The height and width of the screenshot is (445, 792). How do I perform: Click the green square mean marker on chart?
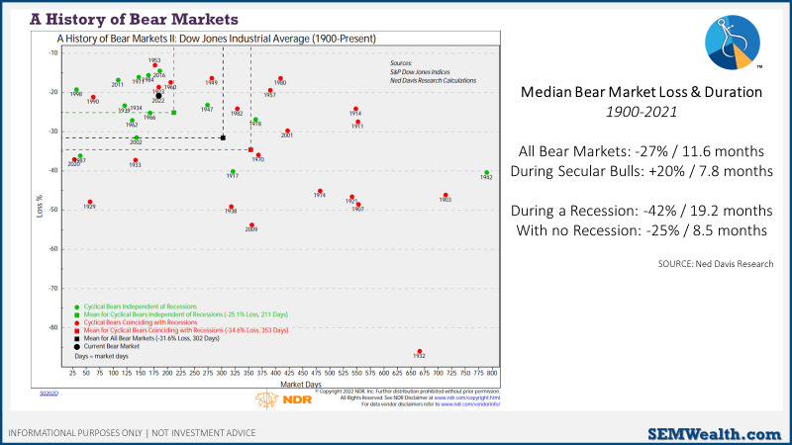(174, 113)
